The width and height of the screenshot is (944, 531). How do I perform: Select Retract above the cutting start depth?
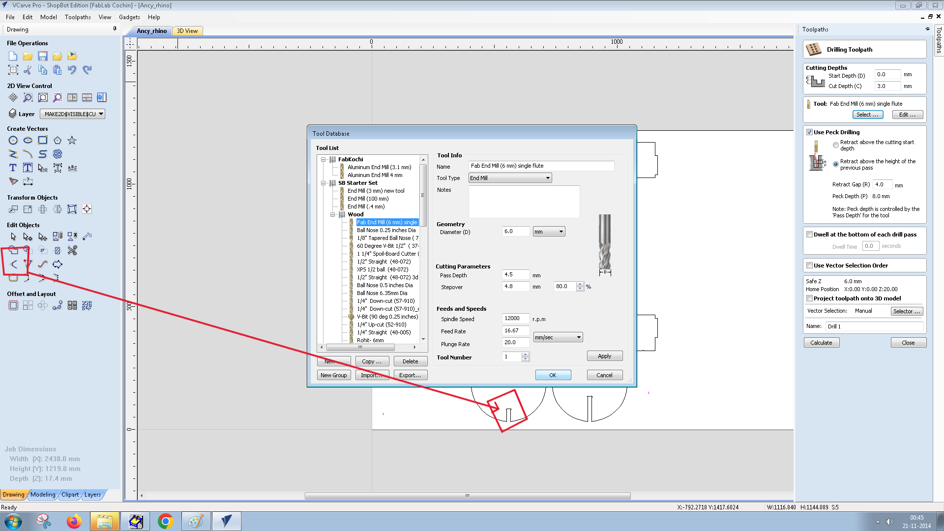tap(836, 145)
